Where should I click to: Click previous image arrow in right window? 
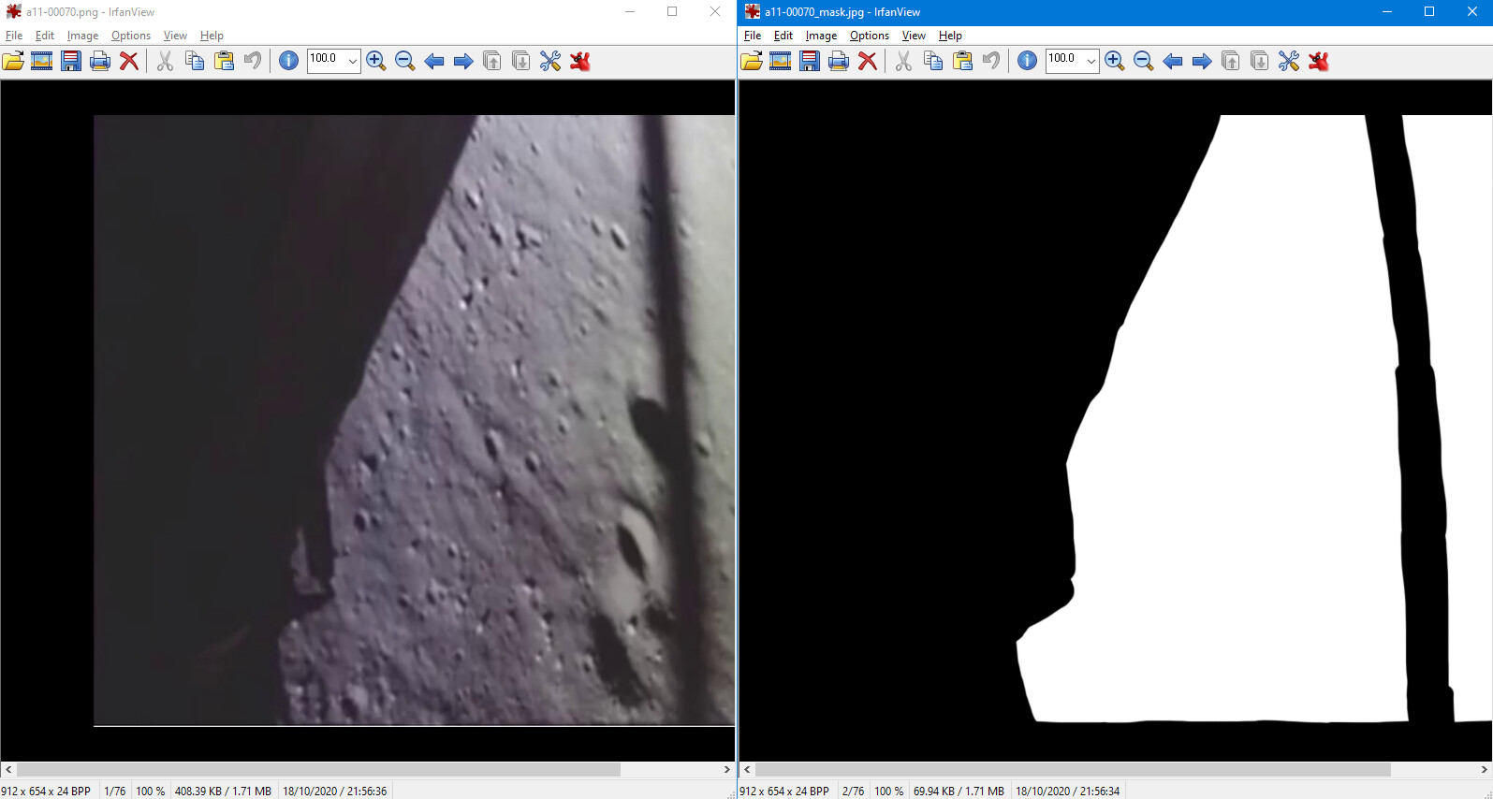pyautogui.click(x=1173, y=61)
